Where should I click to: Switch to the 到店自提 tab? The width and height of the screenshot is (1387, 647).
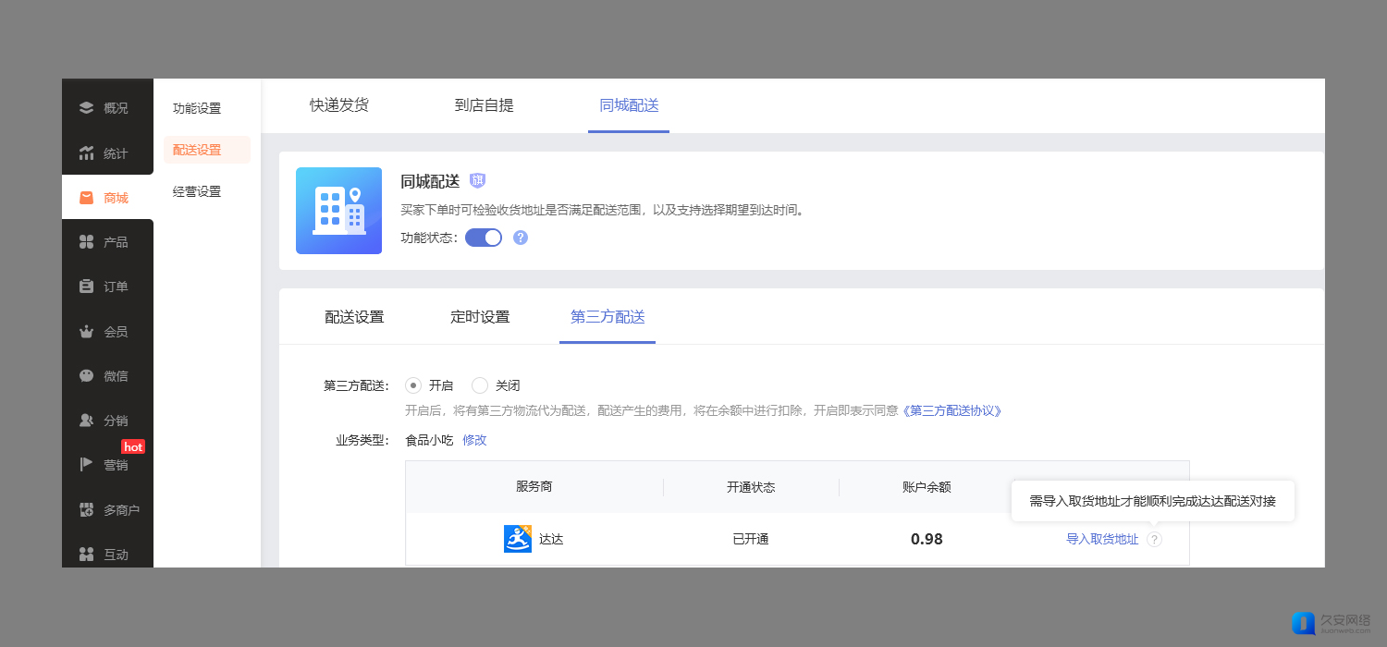click(x=484, y=105)
